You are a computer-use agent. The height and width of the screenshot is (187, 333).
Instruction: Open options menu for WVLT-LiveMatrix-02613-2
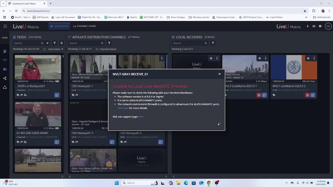click(314, 58)
